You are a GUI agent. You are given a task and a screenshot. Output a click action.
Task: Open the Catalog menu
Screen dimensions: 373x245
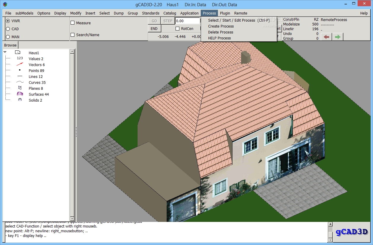[170, 13]
